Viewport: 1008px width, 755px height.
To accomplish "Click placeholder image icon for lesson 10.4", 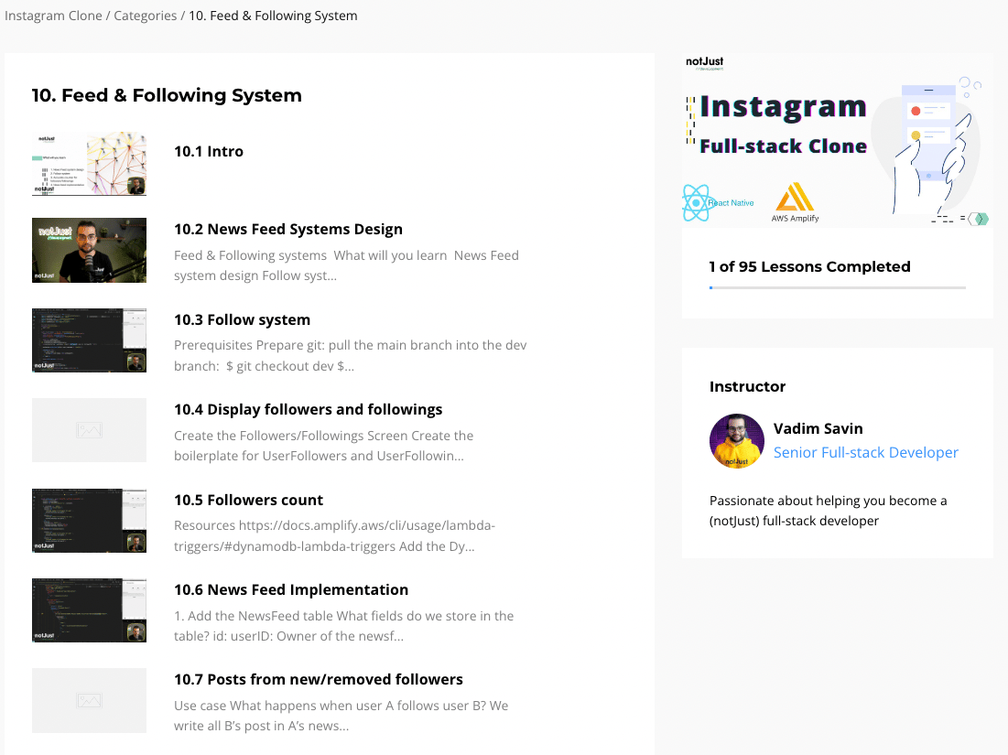I will tap(90, 430).
